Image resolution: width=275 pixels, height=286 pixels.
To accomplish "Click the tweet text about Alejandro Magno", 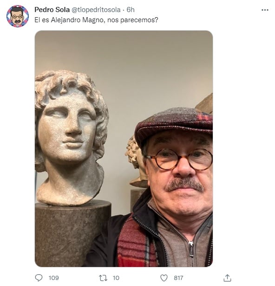I will pos(96,20).
